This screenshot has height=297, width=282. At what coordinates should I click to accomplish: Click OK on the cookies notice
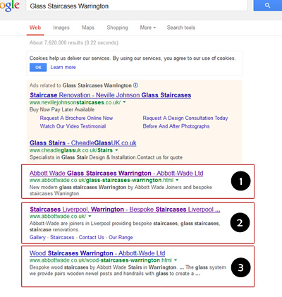tap(38, 68)
